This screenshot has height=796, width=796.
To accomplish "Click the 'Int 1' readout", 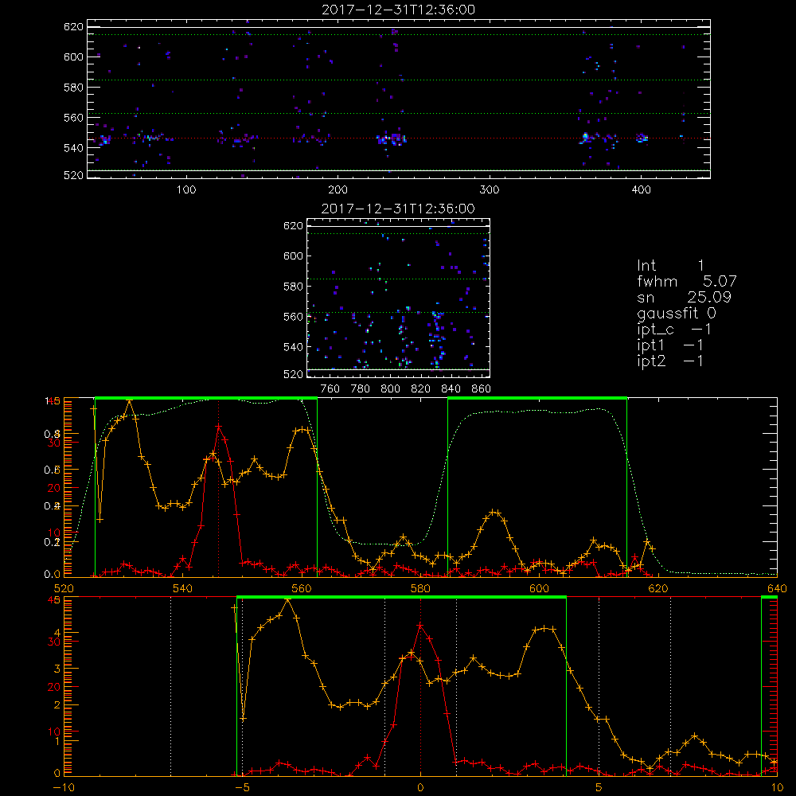I will click(670, 266).
